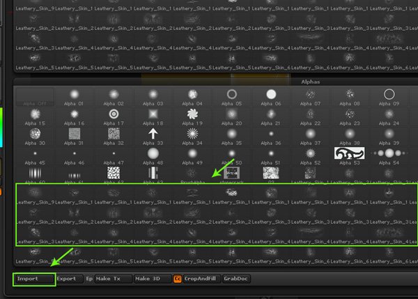Select Alpha 38

coord(350,137)
